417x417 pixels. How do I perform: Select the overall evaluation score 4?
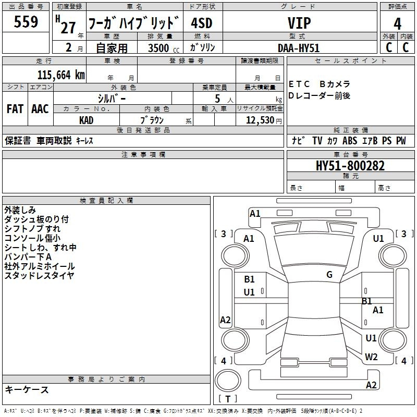click(x=398, y=23)
